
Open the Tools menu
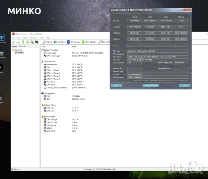click(42, 38)
